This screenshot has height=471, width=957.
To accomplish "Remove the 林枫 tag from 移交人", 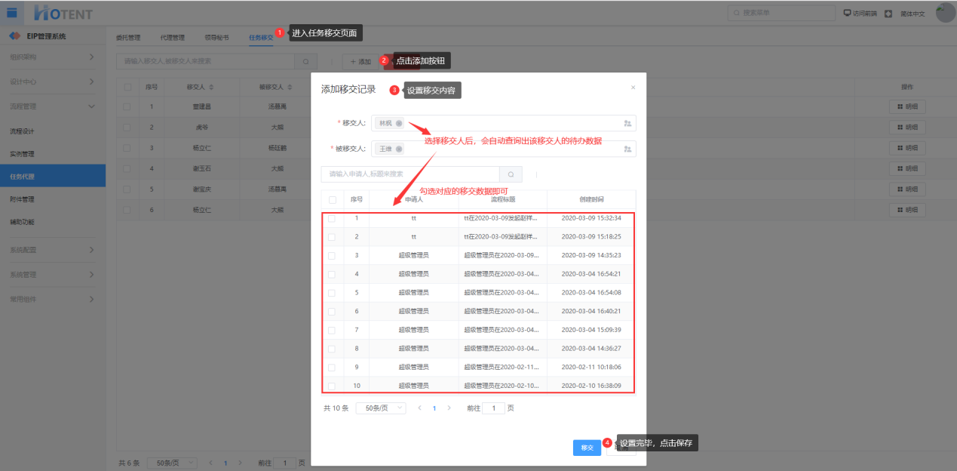I will (399, 123).
